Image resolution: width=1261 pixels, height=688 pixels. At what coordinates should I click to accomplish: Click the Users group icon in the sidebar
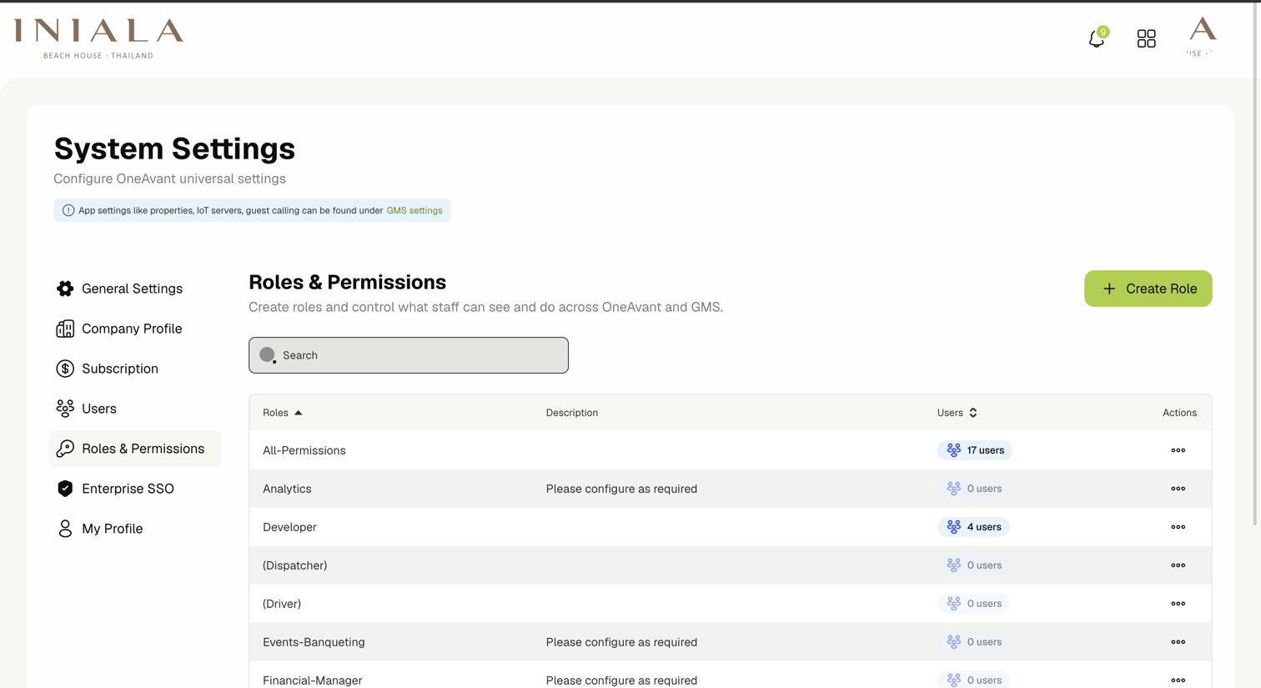[x=65, y=409]
